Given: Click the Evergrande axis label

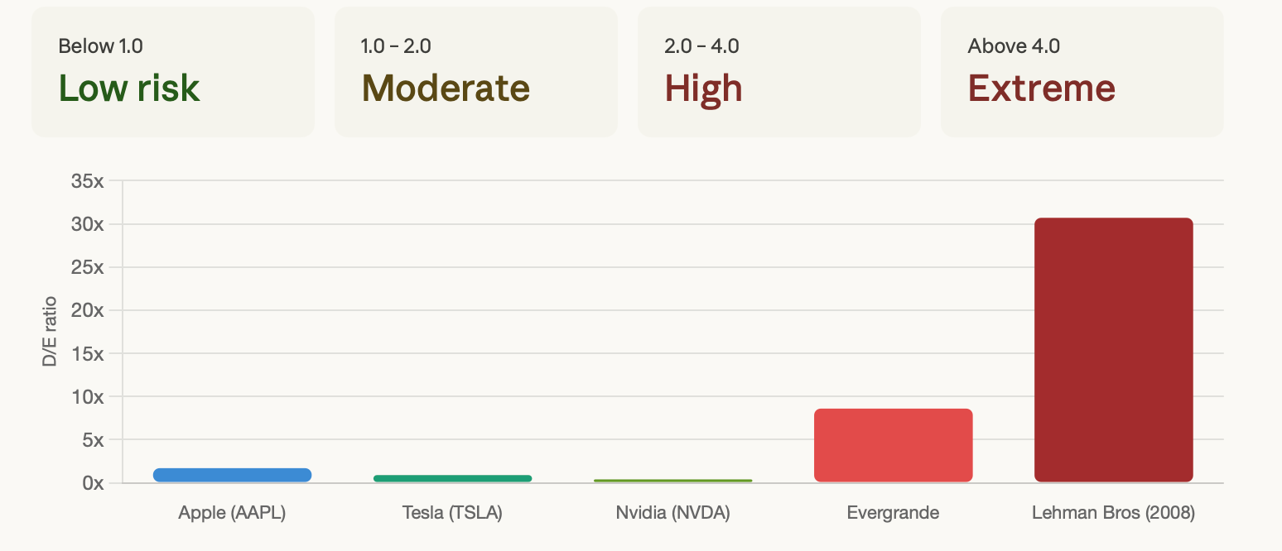Looking at the screenshot, I should click(x=894, y=513).
